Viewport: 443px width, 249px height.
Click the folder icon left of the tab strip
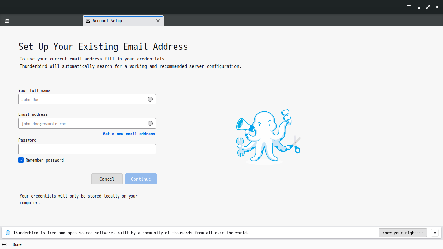tap(7, 21)
